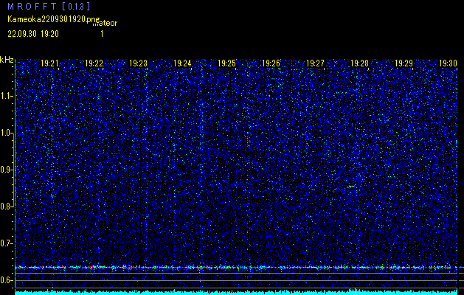Screen dimensions: 464x295
Task: Click the 19:22 time marker
Action: tap(94, 63)
